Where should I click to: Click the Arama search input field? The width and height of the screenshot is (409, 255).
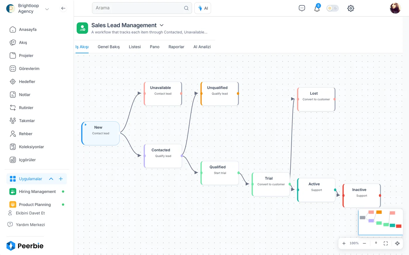(x=142, y=8)
